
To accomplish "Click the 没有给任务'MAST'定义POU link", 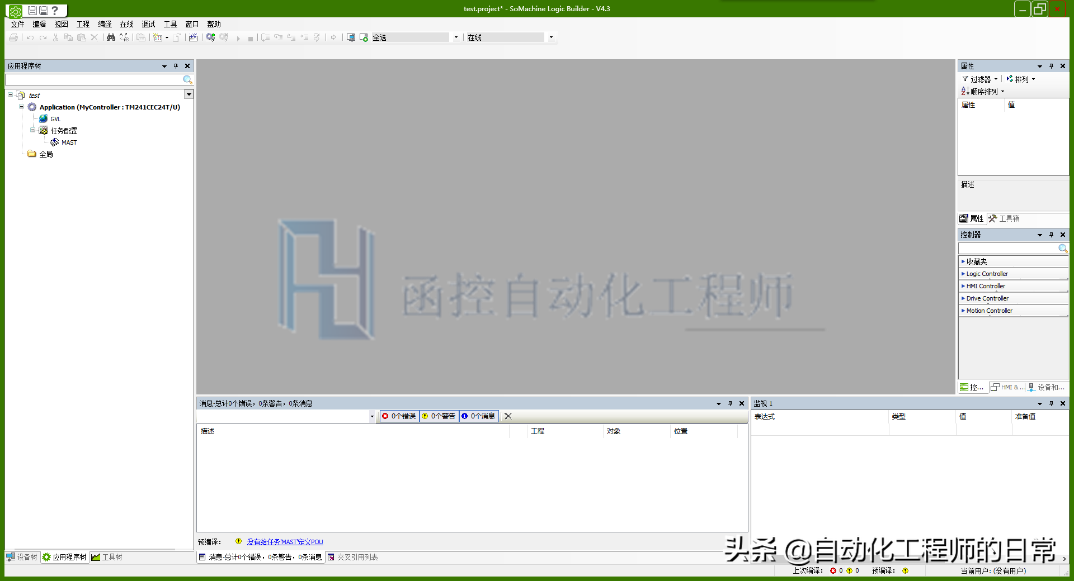I will point(285,542).
